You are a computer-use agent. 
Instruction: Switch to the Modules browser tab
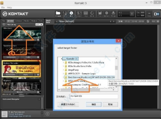point(34,21)
